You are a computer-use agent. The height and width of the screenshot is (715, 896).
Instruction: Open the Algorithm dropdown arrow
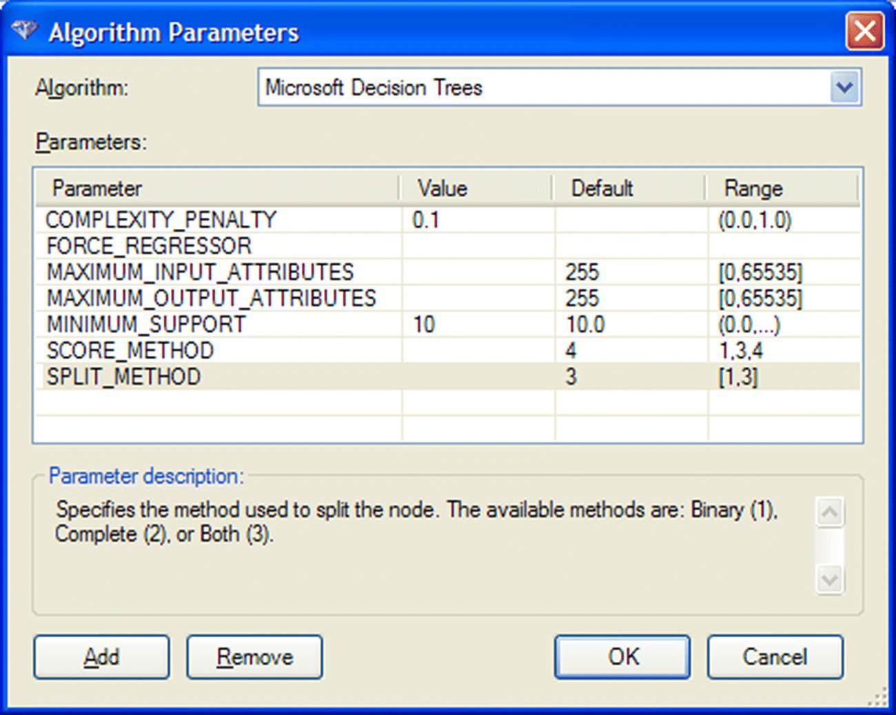coord(844,88)
